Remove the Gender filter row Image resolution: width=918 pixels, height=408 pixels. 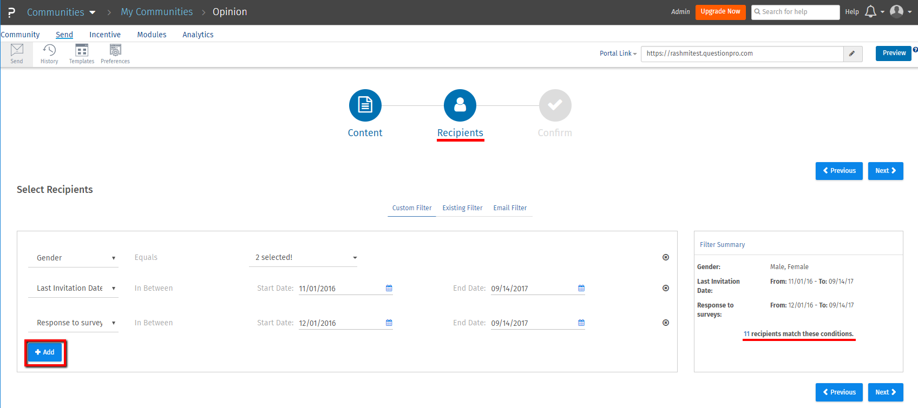[x=666, y=257]
